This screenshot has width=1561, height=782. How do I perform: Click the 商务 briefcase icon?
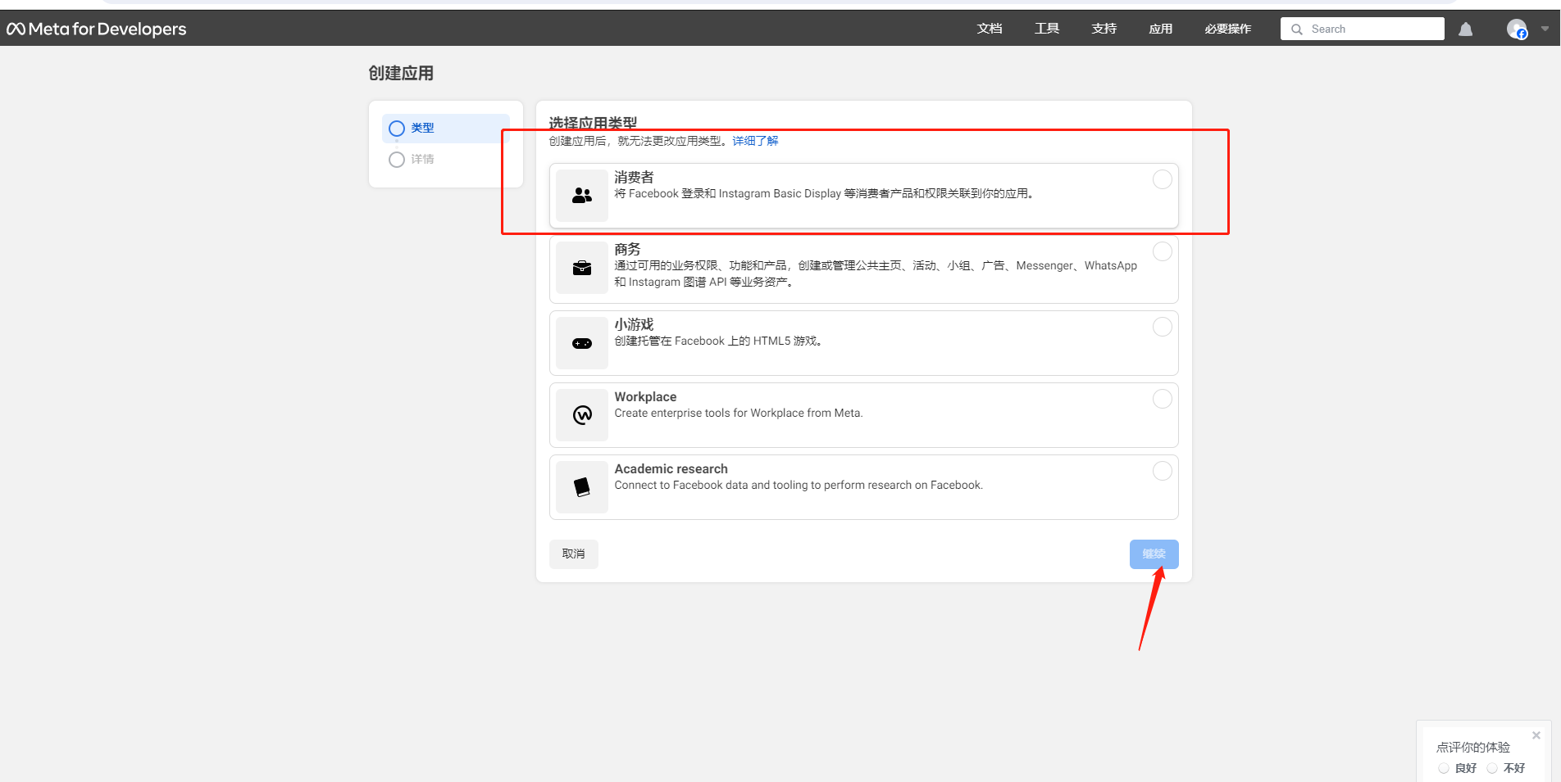(x=582, y=268)
